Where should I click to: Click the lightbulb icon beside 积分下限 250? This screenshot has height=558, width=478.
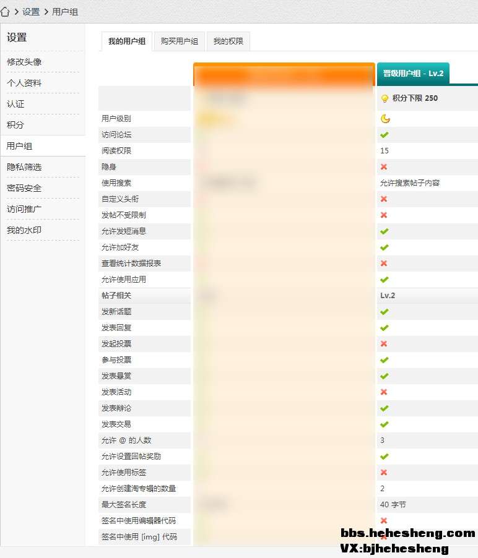click(385, 98)
